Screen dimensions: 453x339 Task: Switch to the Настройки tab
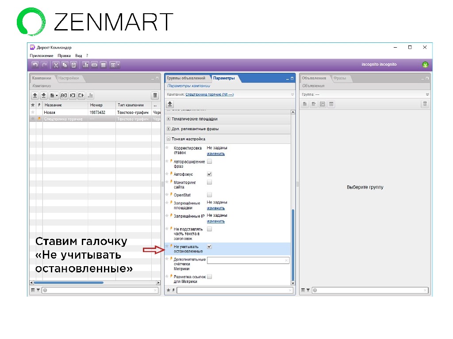tap(69, 78)
